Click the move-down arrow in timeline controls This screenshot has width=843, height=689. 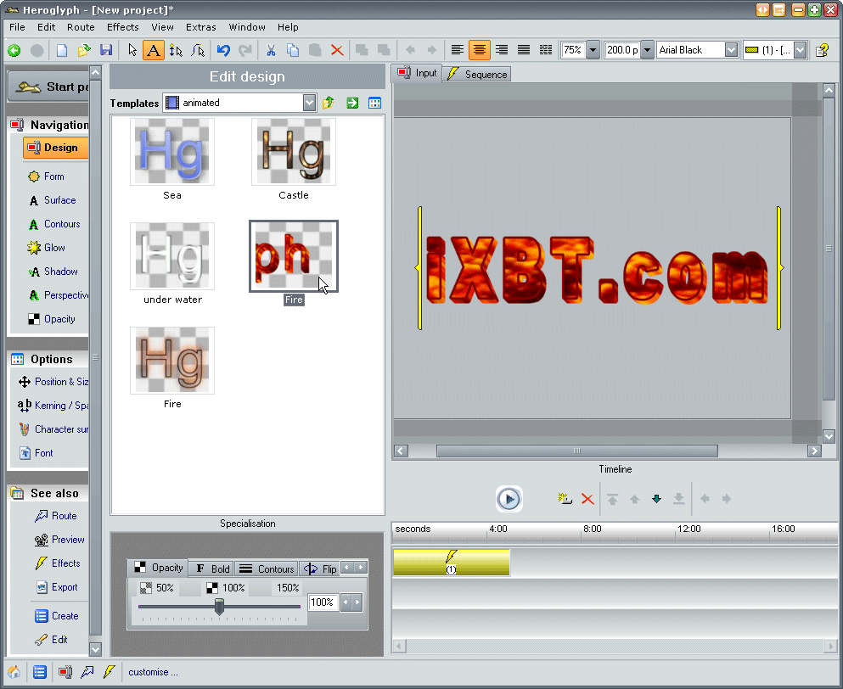(656, 499)
